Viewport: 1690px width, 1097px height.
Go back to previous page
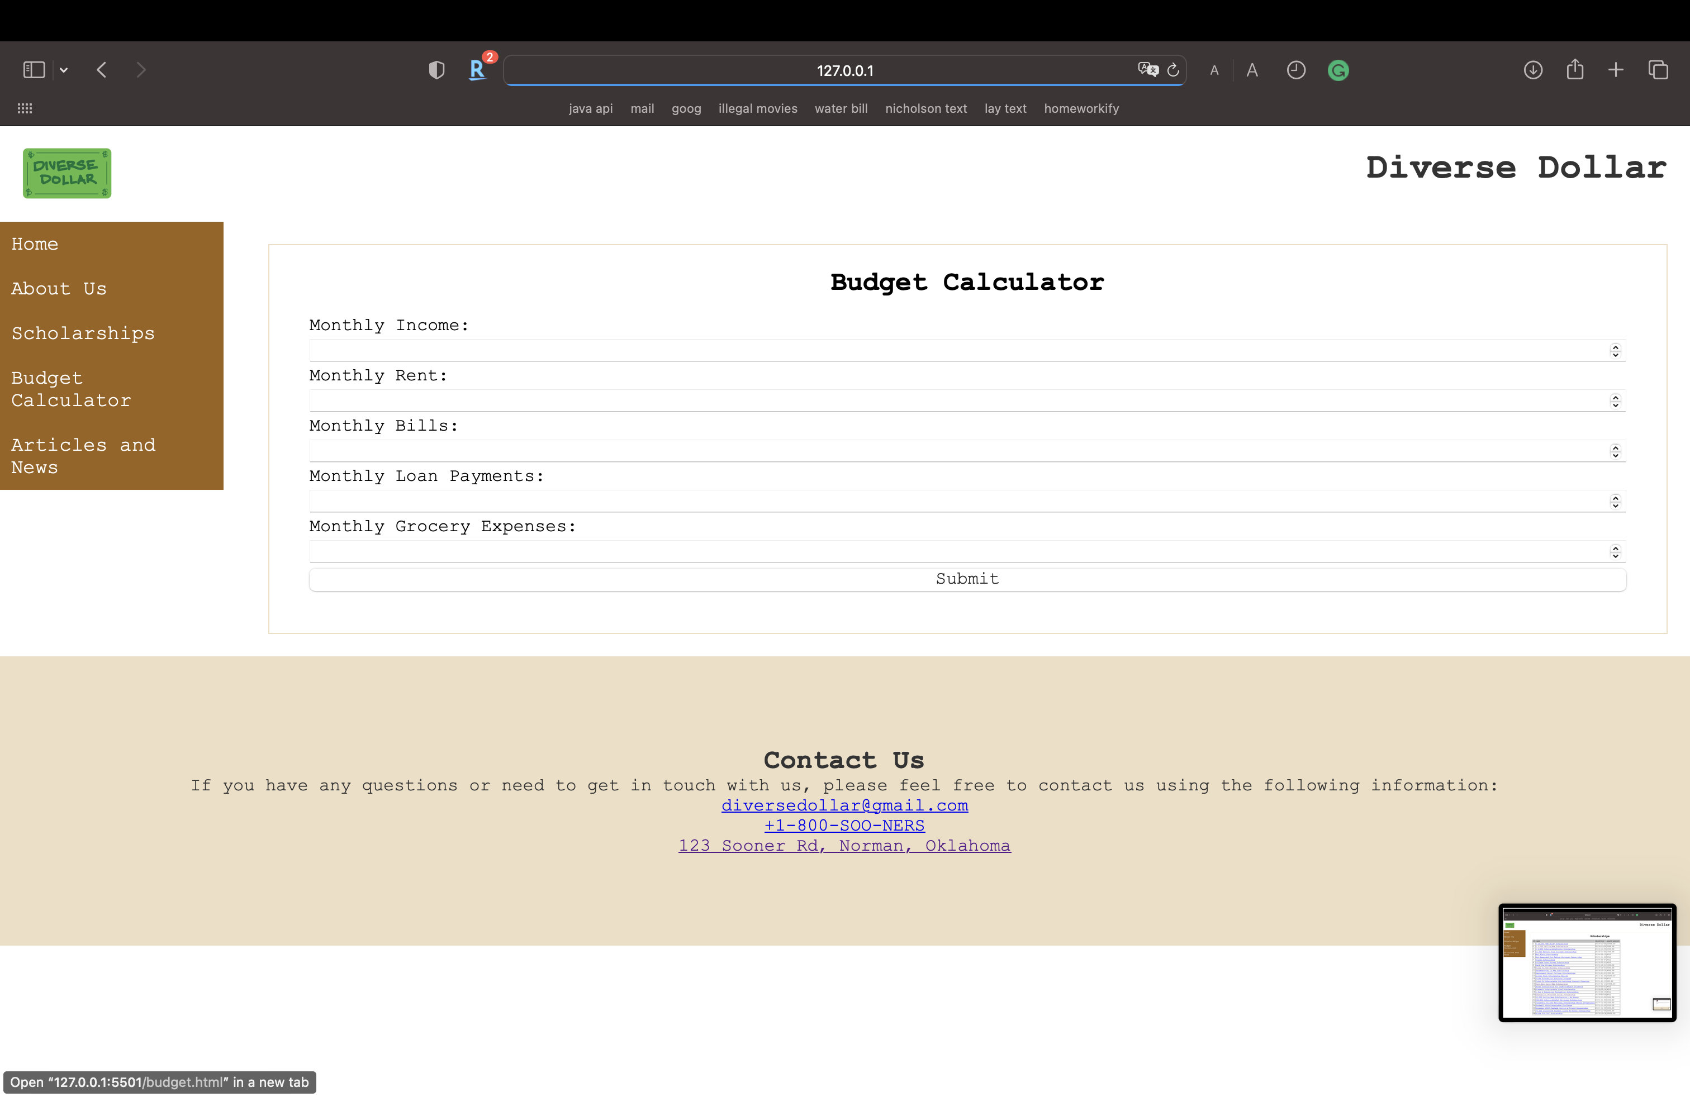[102, 69]
